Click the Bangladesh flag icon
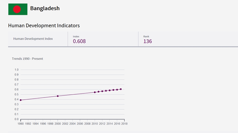The height and width of the screenshot is (133, 238). pyautogui.click(x=18, y=9)
